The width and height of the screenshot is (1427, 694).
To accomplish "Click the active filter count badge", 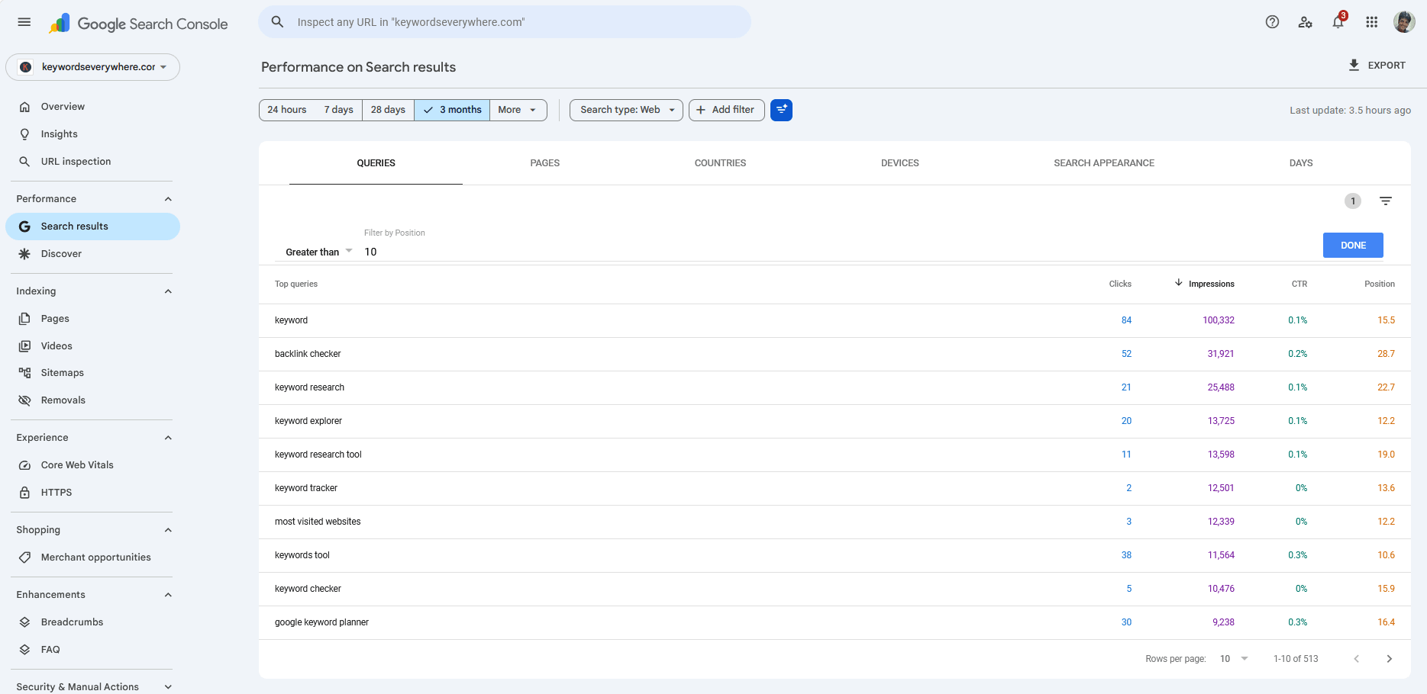I will [1353, 201].
